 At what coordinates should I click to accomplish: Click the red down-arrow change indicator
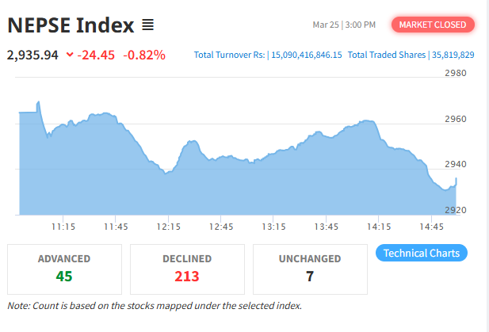coord(70,55)
